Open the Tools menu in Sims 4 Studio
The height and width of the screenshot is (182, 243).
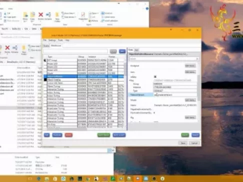60,40
